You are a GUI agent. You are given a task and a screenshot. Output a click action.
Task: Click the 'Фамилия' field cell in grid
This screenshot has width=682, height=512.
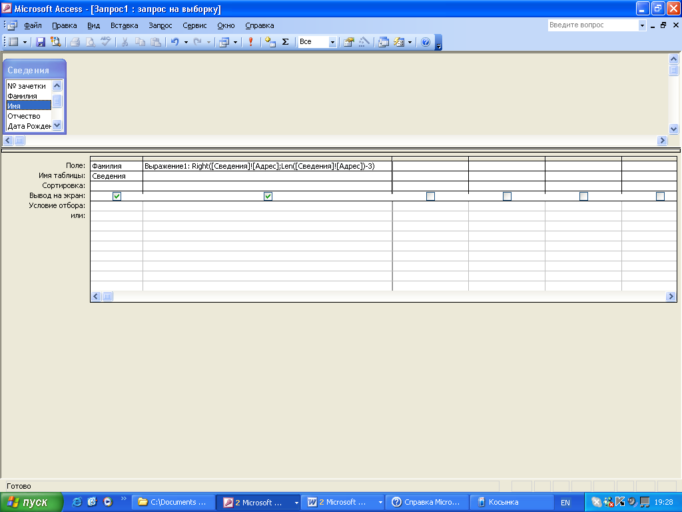117,166
